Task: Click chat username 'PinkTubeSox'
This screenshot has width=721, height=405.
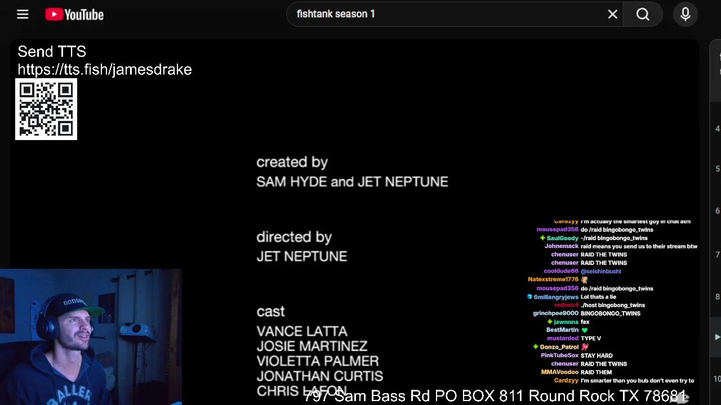Action: pyautogui.click(x=559, y=355)
